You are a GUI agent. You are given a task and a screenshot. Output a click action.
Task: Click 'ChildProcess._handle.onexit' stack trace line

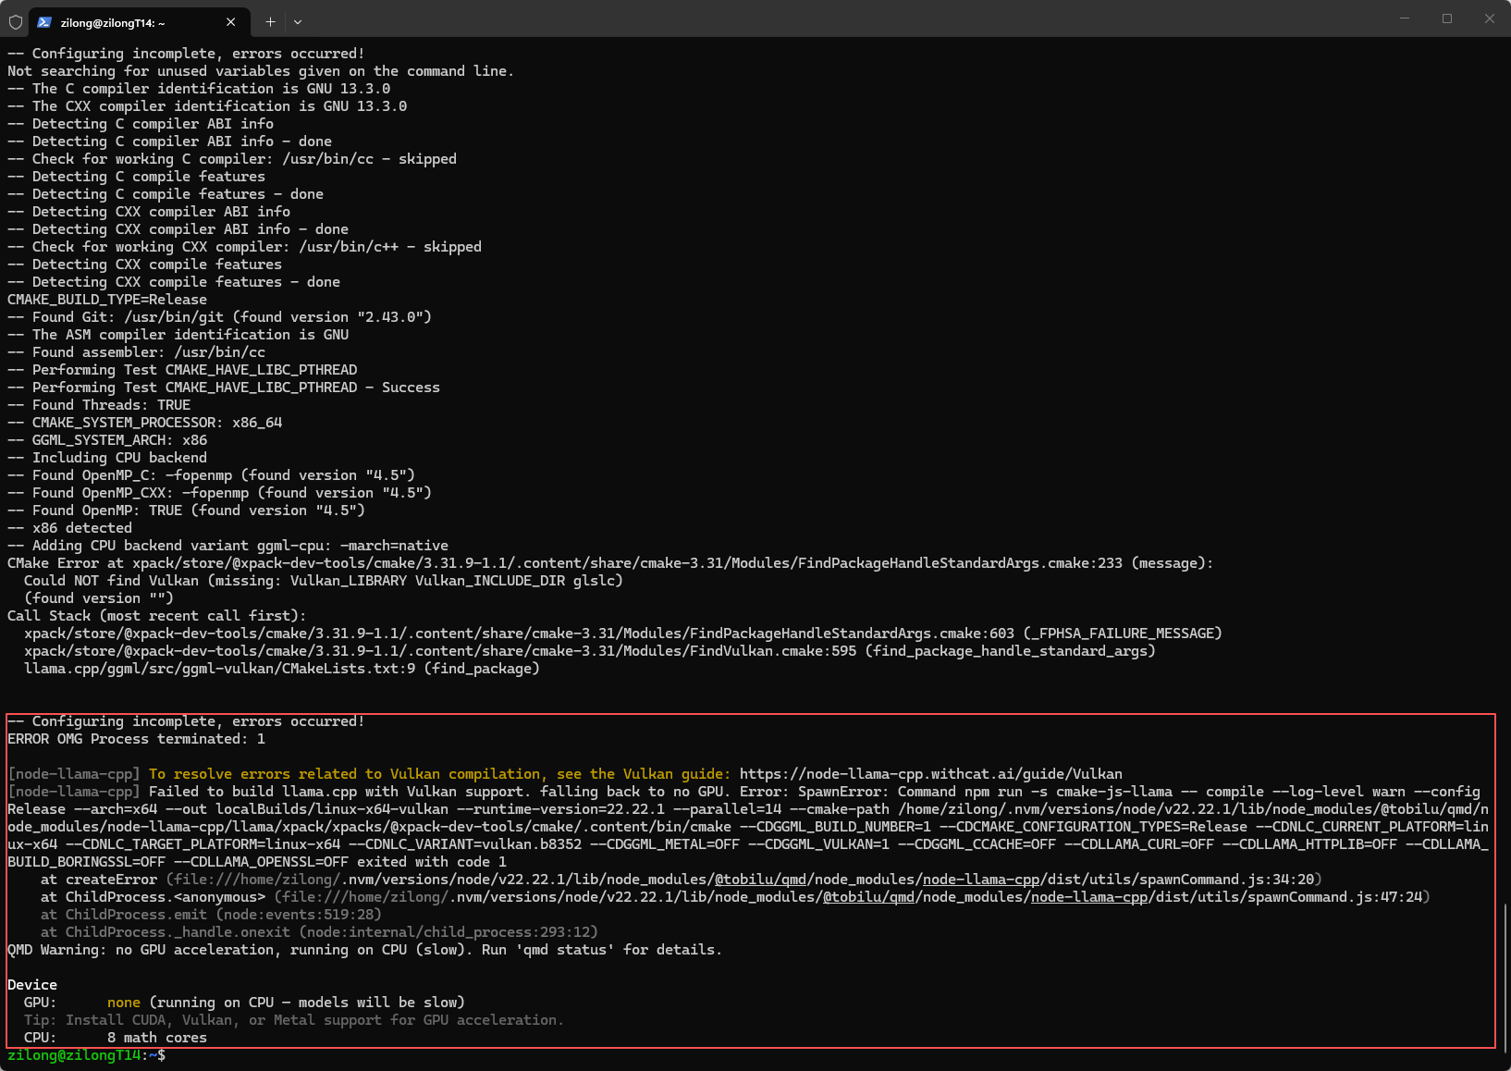coord(319,932)
